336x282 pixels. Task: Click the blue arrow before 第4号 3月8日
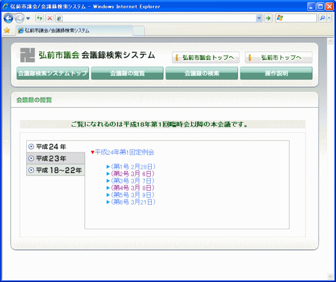click(x=108, y=188)
